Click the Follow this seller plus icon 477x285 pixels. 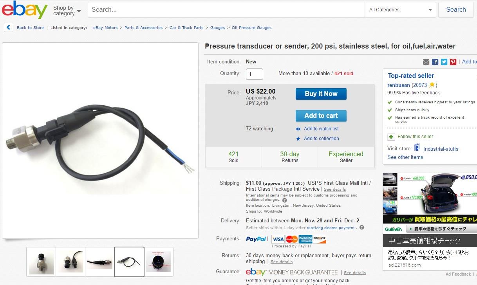pos(391,137)
